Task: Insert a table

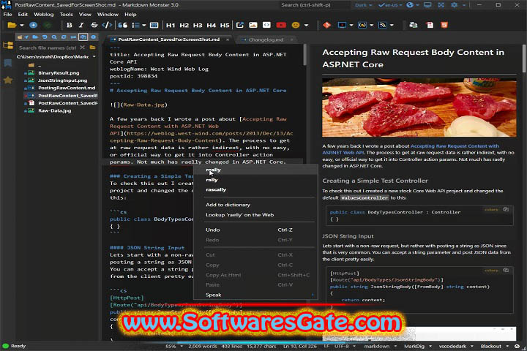Action: pyautogui.click(x=154, y=25)
